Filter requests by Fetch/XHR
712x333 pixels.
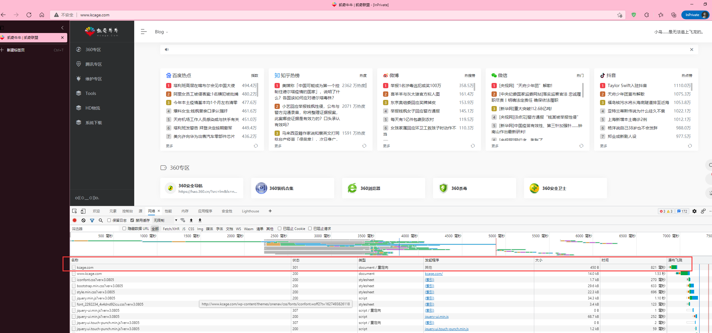171,229
